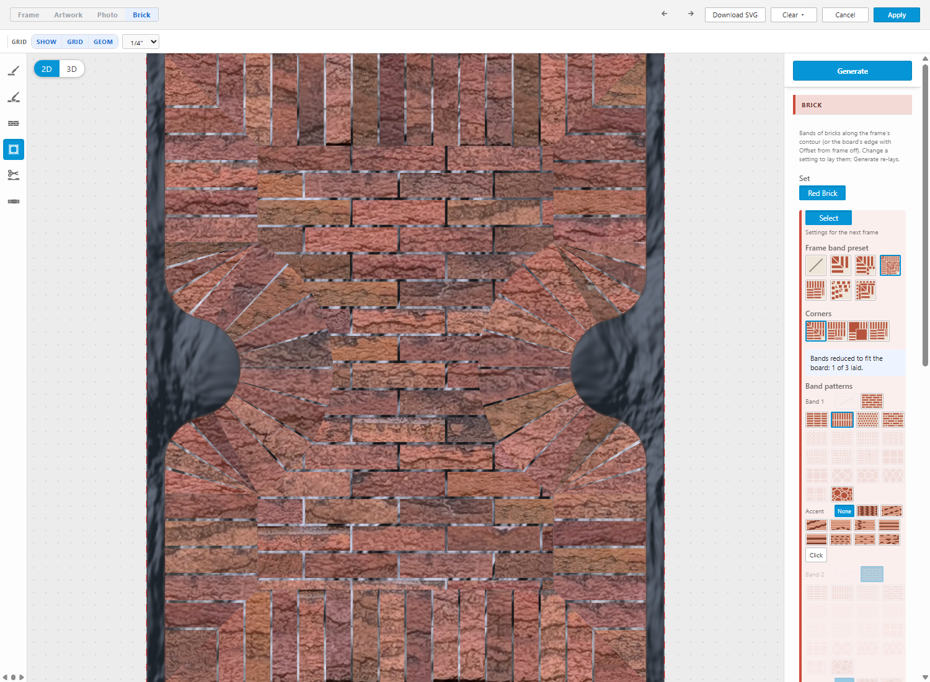This screenshot has width=930, height=682.
Task: Click the accent Click button
Action: 816,555
